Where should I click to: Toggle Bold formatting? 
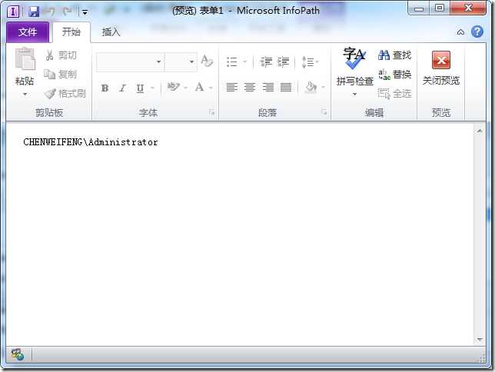[105, 88]
